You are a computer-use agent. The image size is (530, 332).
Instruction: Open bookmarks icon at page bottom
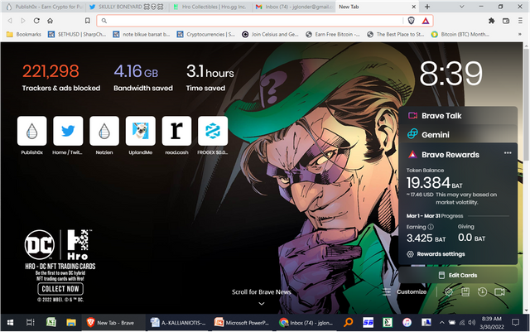465,292
